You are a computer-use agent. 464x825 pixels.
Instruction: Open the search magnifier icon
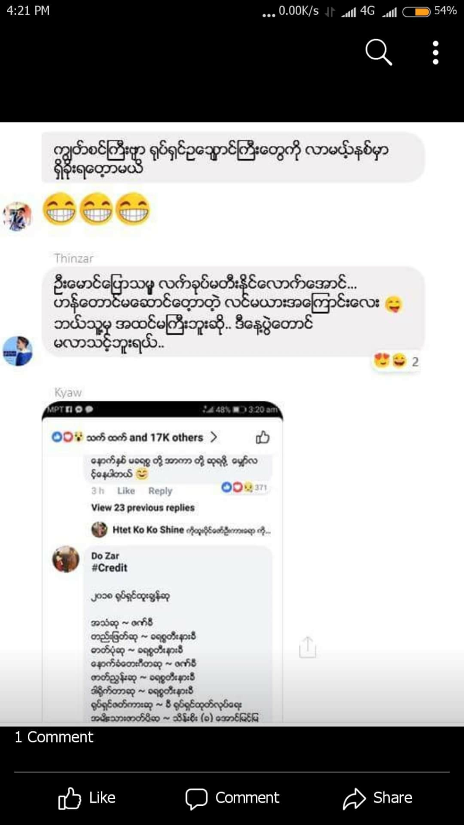point(379,53)
